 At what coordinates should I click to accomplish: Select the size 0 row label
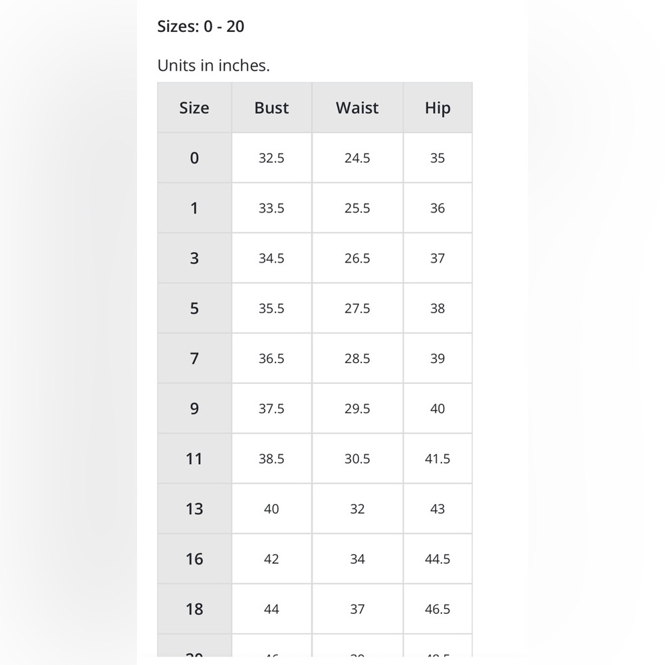(x=194, y=158)
